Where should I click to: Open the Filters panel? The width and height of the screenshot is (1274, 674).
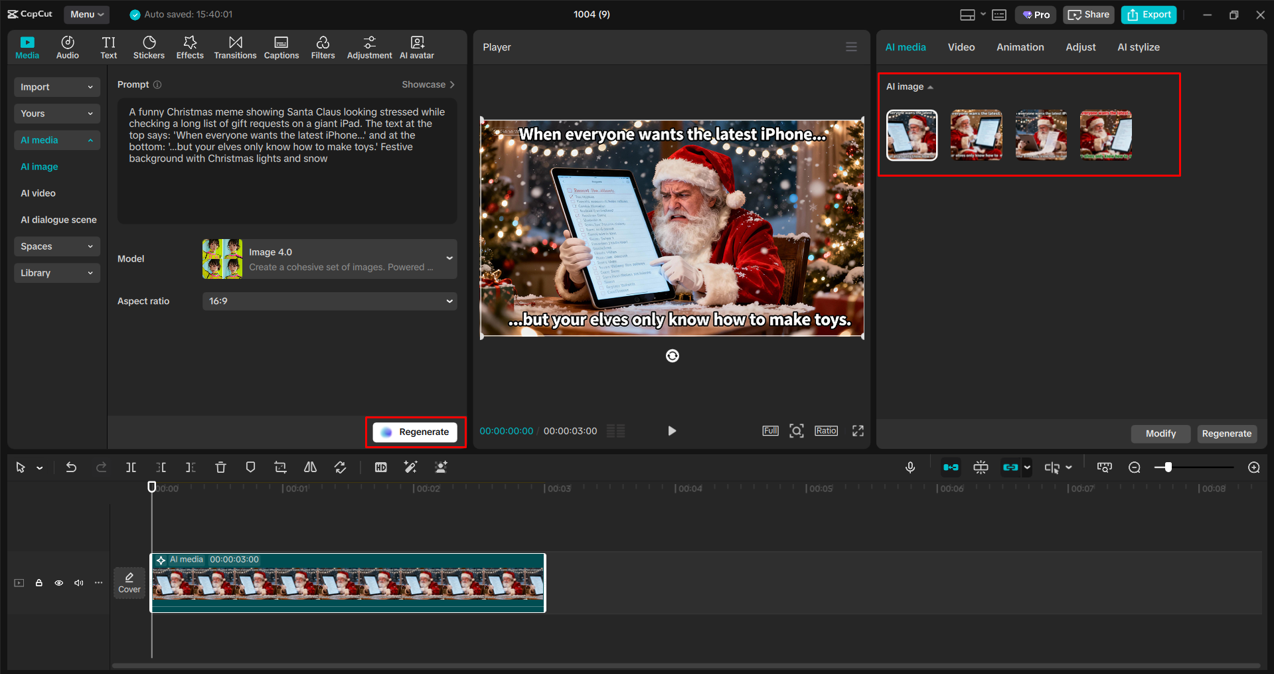point(323,46)
